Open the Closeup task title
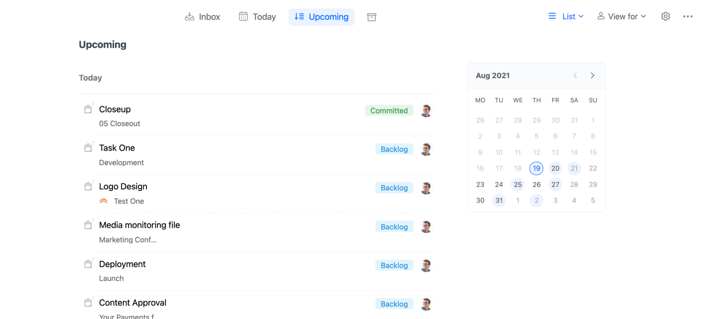The image size is (707, 319). pyautogui.click(x=115, y=109)
